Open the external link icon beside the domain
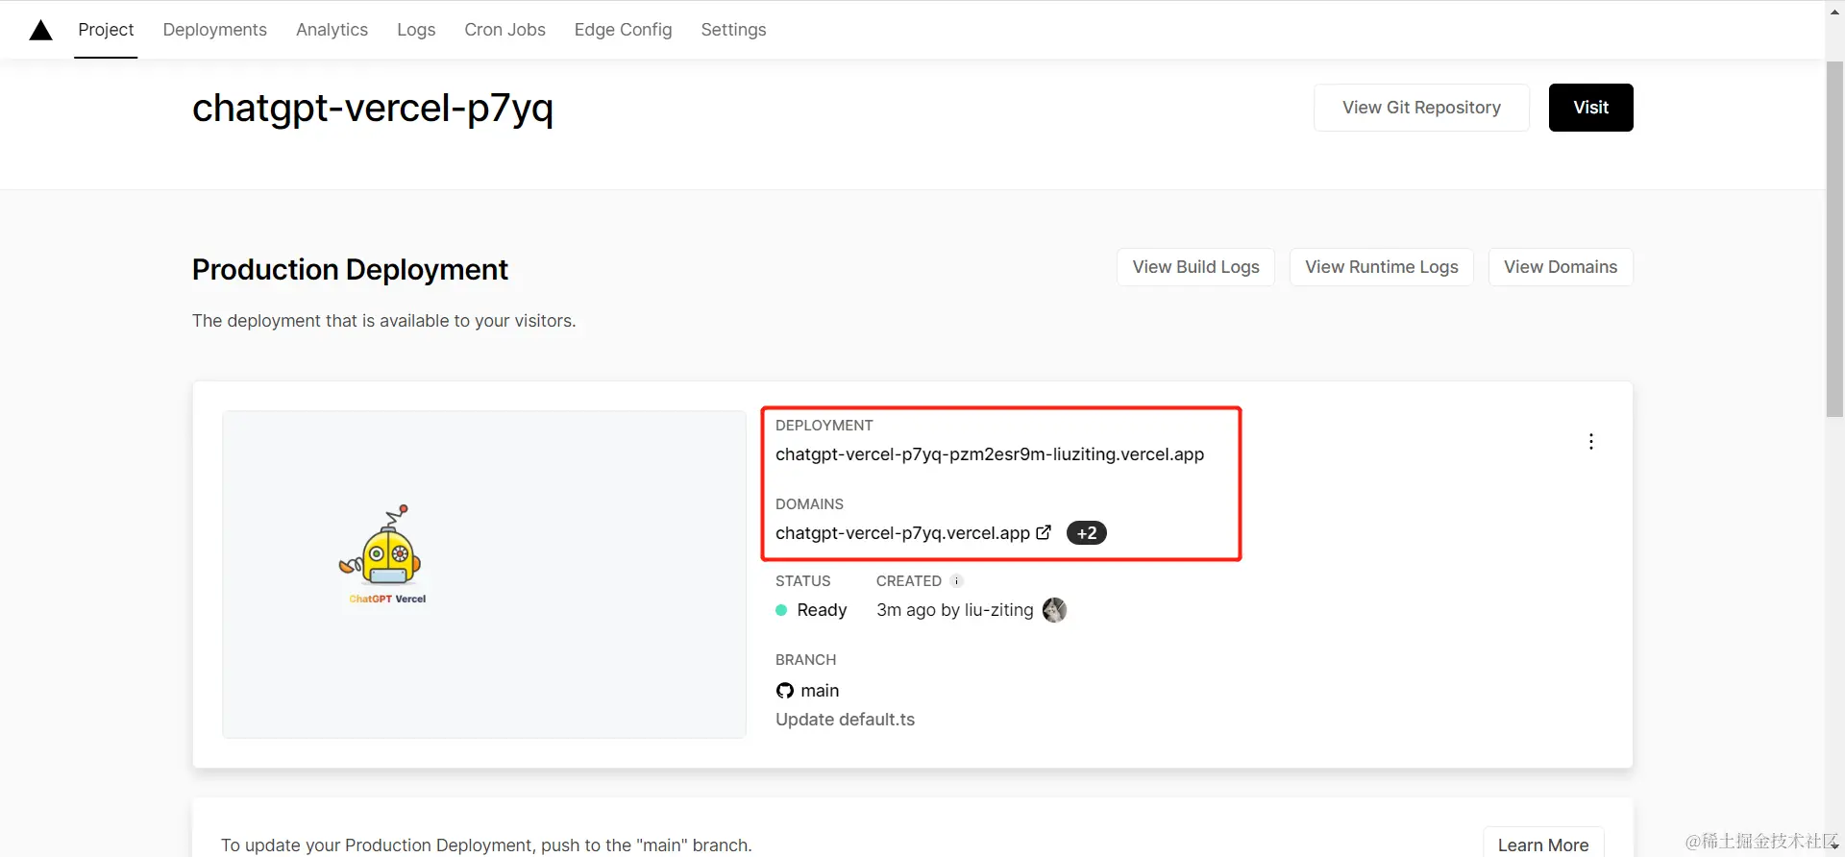1845x857 pixels. 1044,532
